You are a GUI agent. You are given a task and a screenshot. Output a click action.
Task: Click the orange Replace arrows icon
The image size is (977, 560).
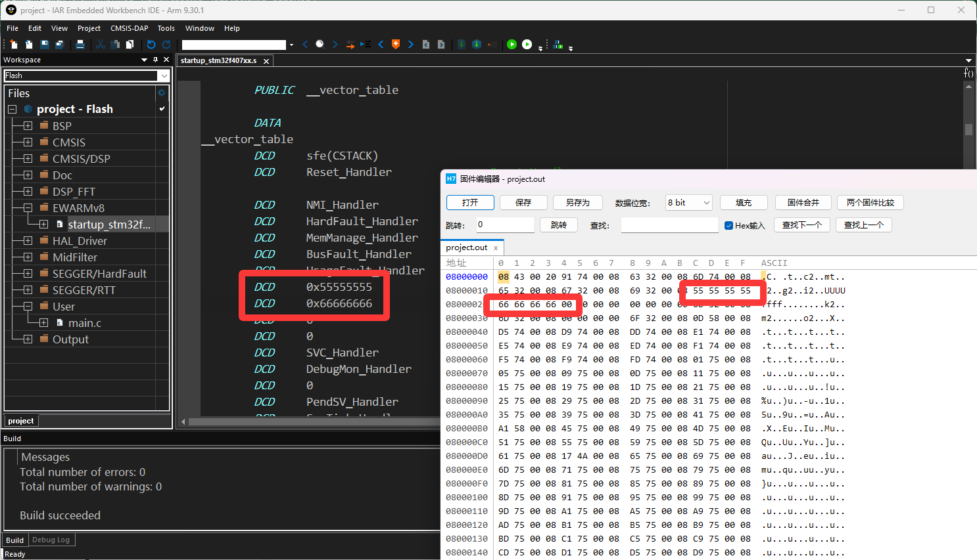(x=350, y=44)
